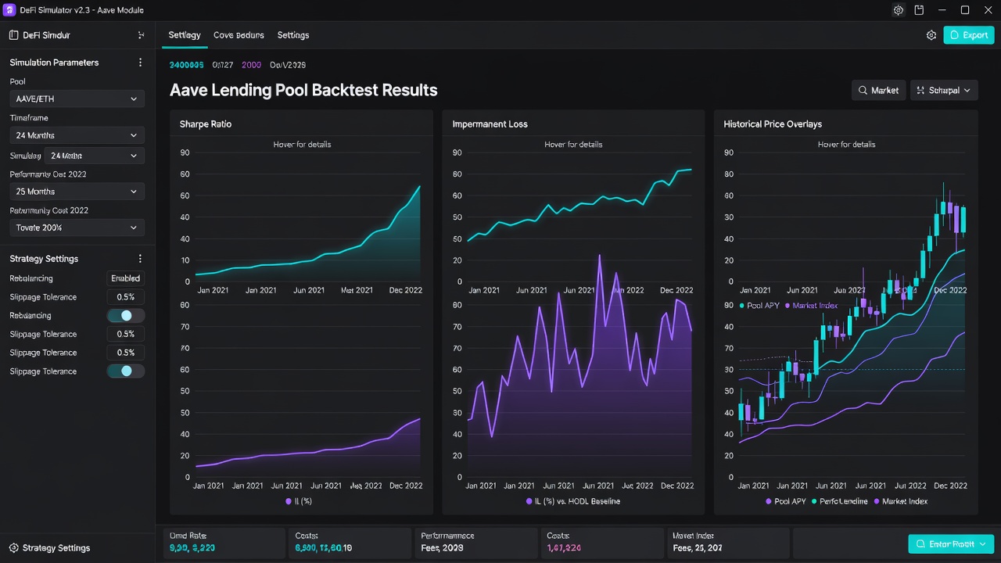The width and height of the screenshot is (1001, 563).
Task: Click the title bar clipboard icon
Action: pos(920,10)
